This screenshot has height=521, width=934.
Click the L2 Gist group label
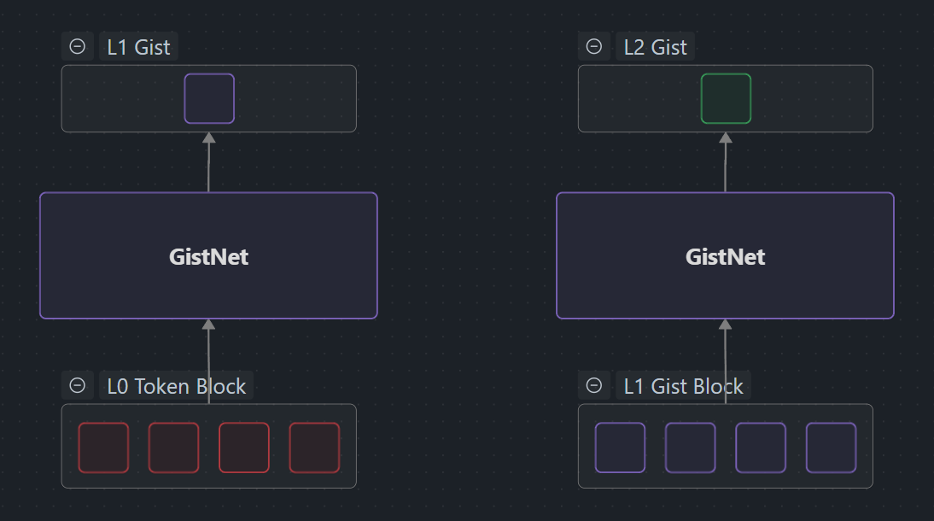[x=655, y=46]
